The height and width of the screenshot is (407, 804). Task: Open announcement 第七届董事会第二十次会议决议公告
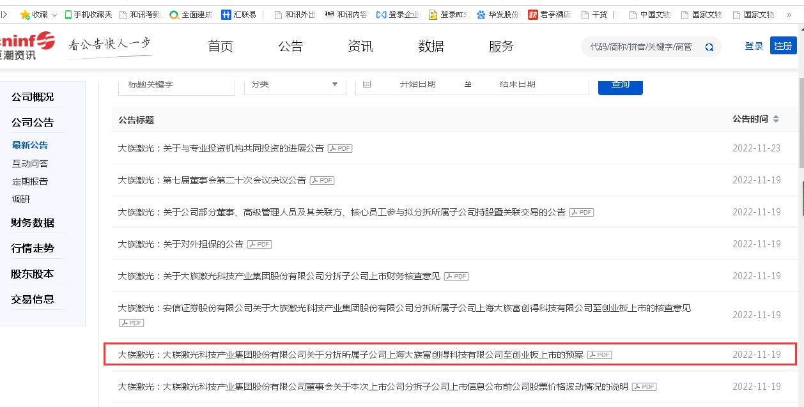click(x=212, y=180)
